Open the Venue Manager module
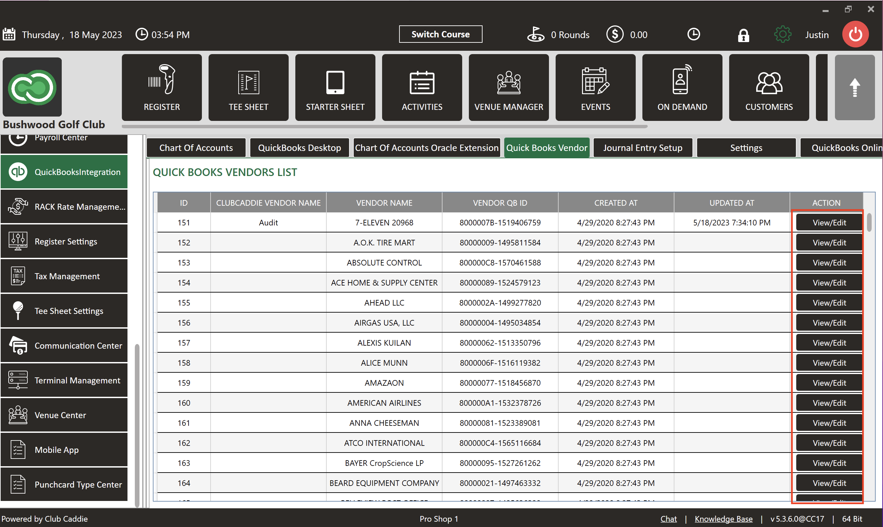 coord(509,87)
